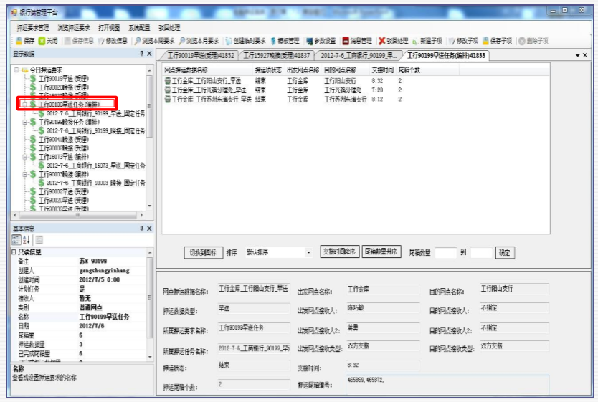The width and height of the screenshot is (598, 402).
Task: Click the 尾箱个数 column header
Action: (x=409, y=70)
